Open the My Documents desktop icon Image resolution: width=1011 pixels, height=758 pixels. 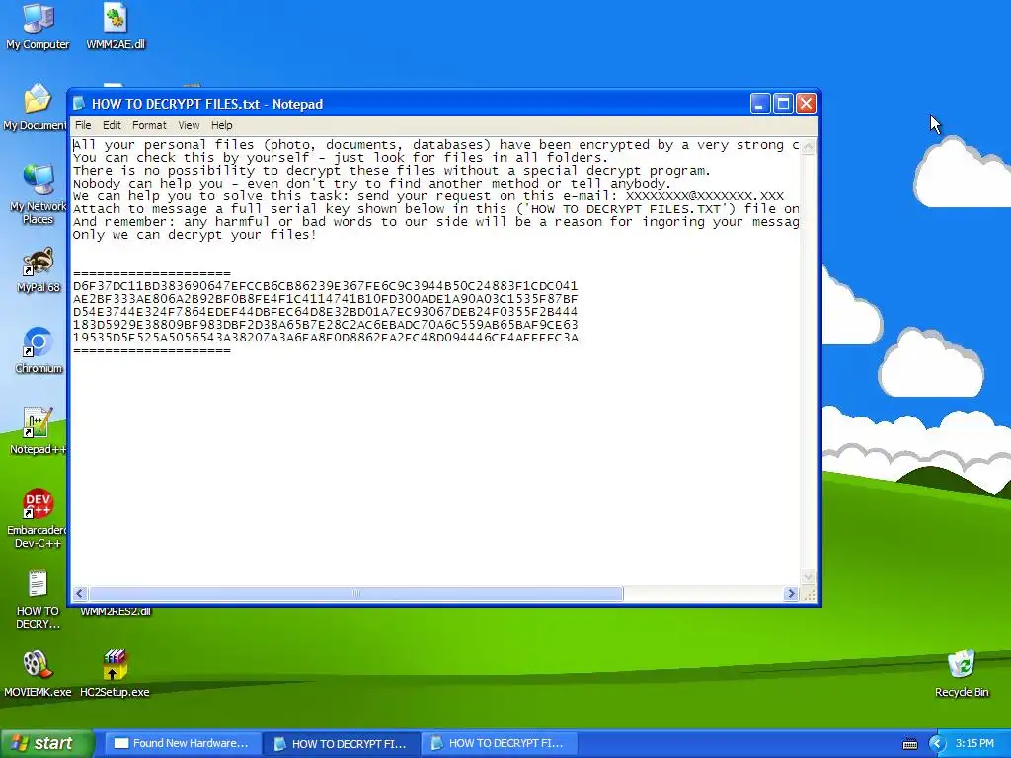click(38, 107)
